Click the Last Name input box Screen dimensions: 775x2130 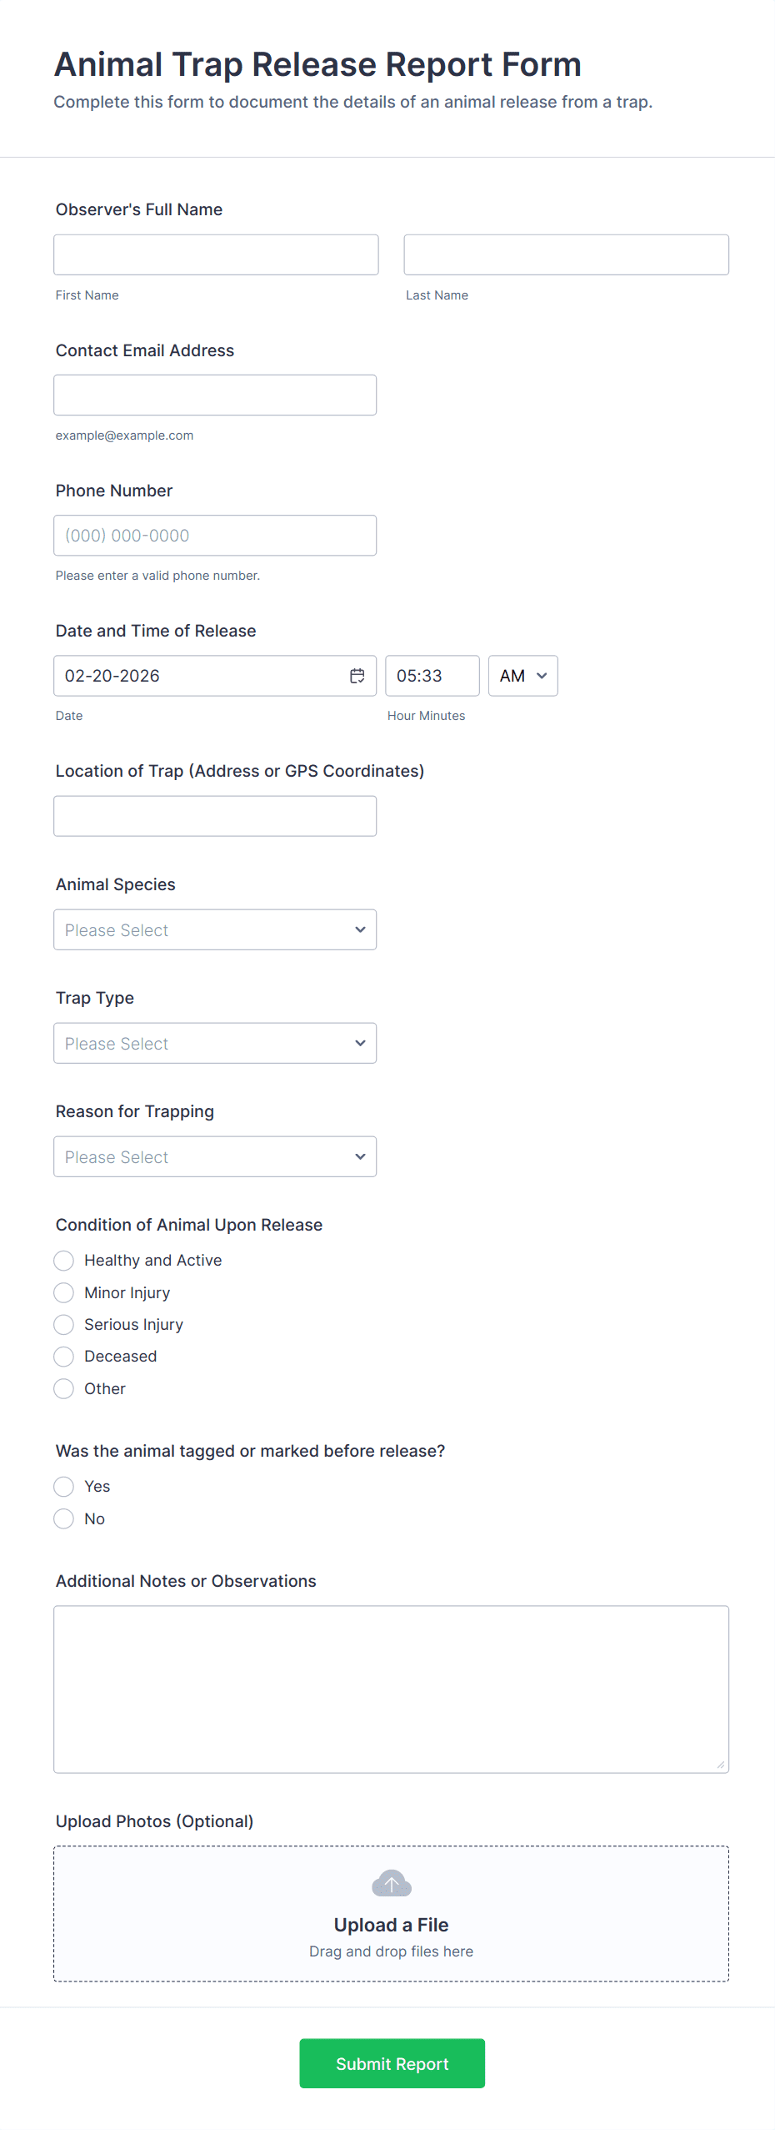click(x=566, y=254)
